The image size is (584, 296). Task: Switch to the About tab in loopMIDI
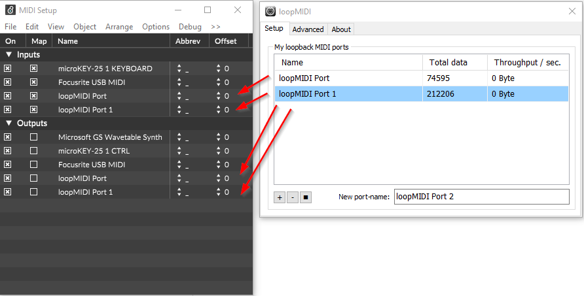point(341,29)
